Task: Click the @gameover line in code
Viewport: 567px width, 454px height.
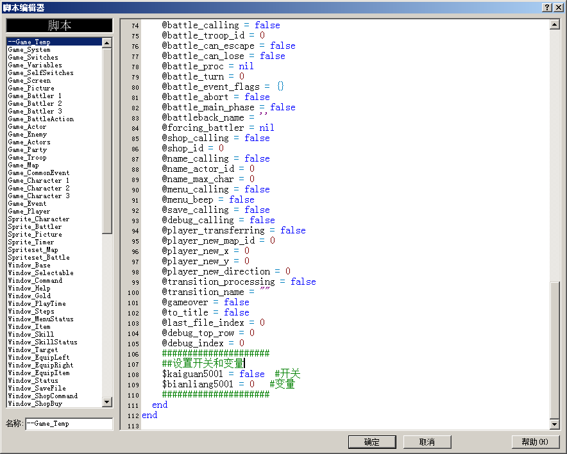Action: click(205, 302)
